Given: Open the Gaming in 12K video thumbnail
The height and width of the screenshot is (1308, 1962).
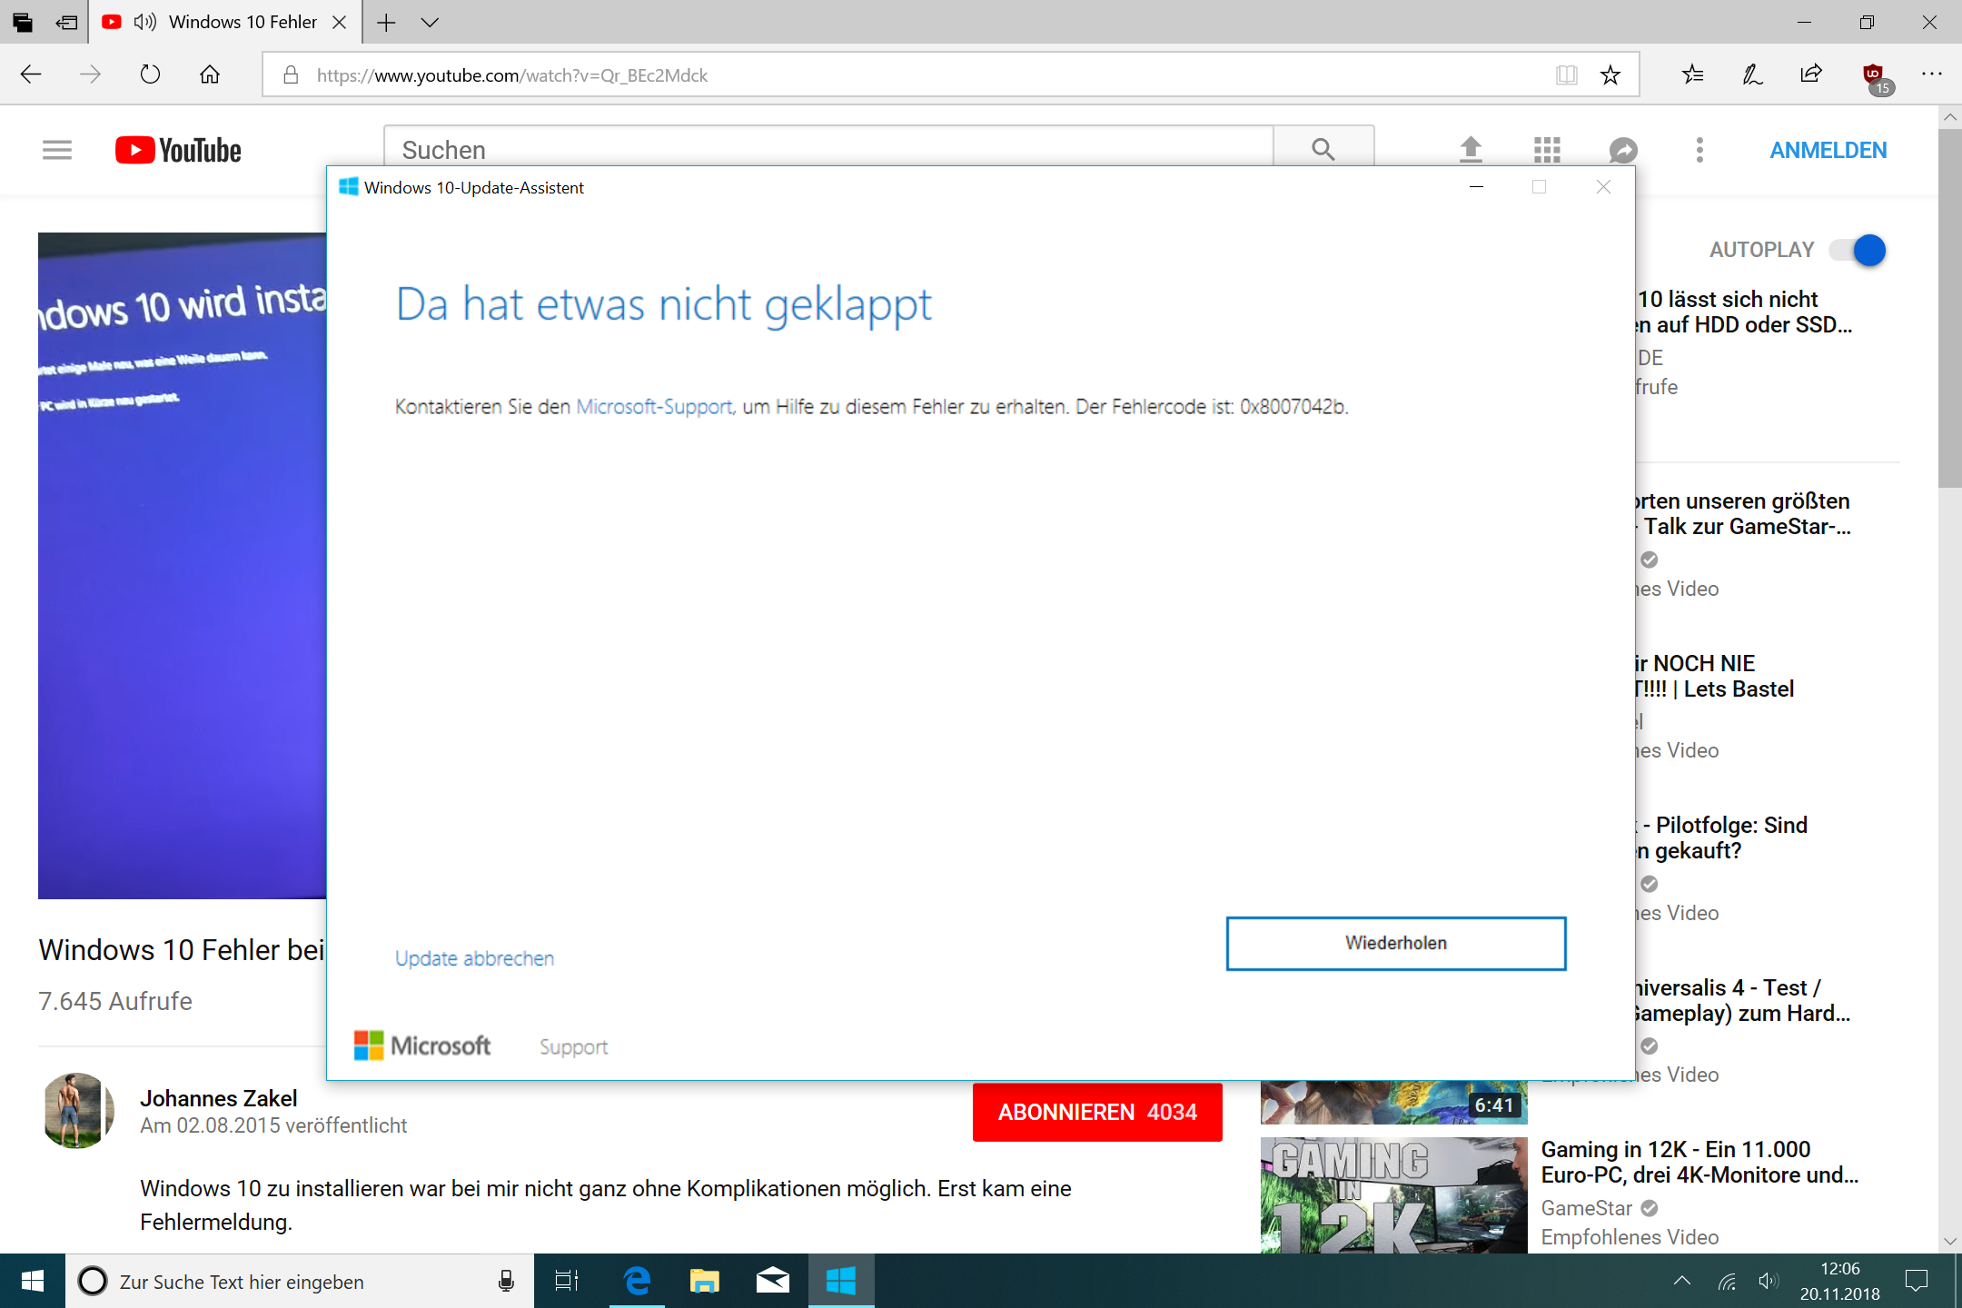Looking at the screenshot, I should point(1394,1195).
